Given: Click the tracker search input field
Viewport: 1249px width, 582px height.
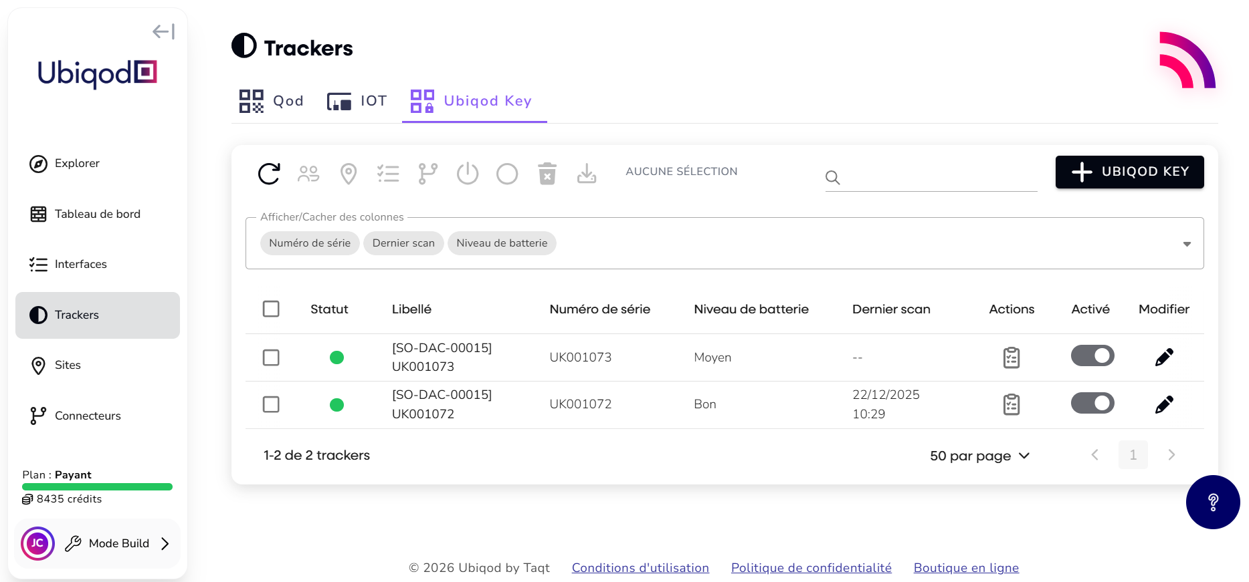Looking at the screenshot, I should 937,177.
